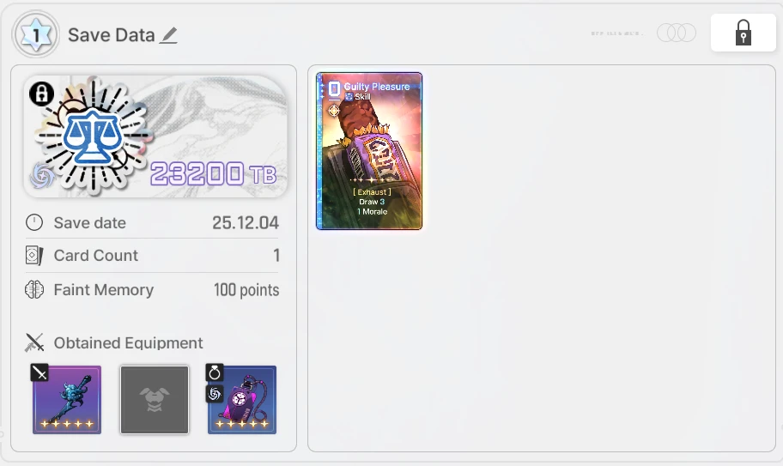Click the brain icon beside Faint Memory
Viewport: 783px width, 466px height.
point(34,290)
